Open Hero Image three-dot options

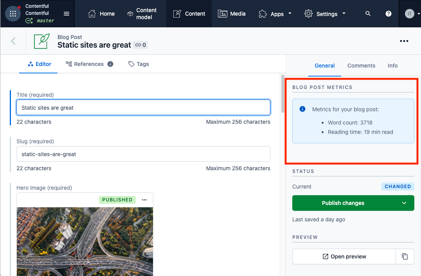144,200
